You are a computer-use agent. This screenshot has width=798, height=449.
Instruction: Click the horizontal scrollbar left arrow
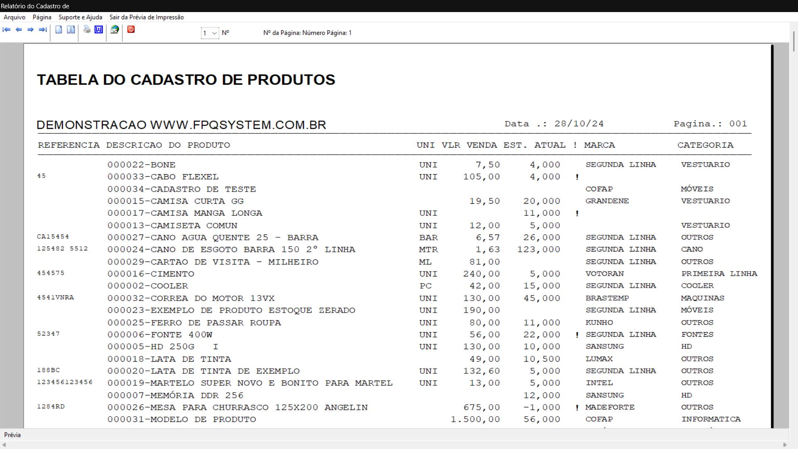tap(4, 445)
